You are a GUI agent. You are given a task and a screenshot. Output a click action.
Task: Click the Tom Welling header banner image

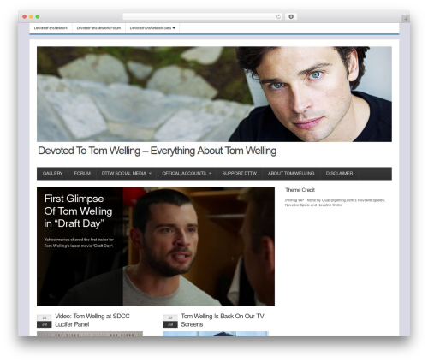(214, 94)
